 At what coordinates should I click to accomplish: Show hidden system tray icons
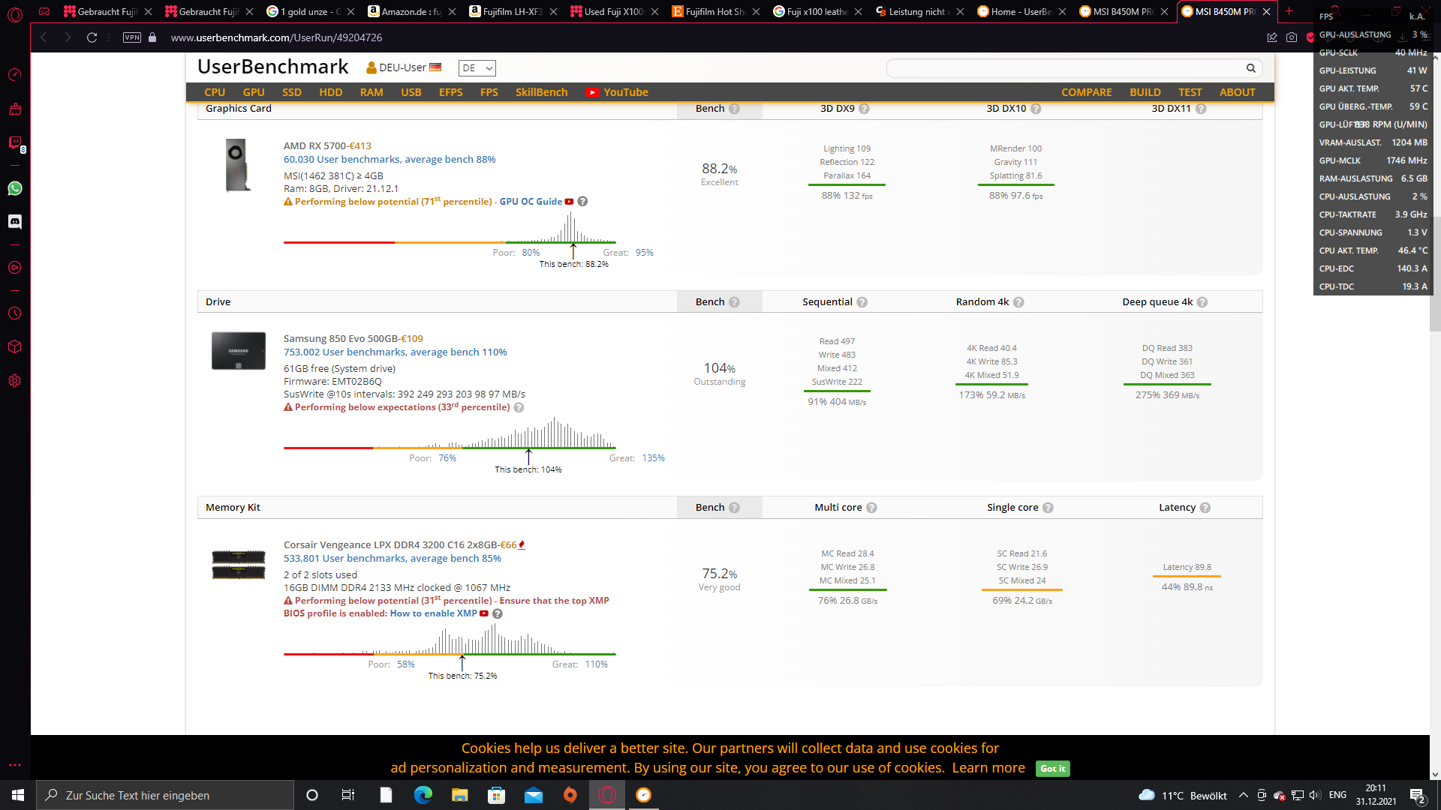[1244, 795]
